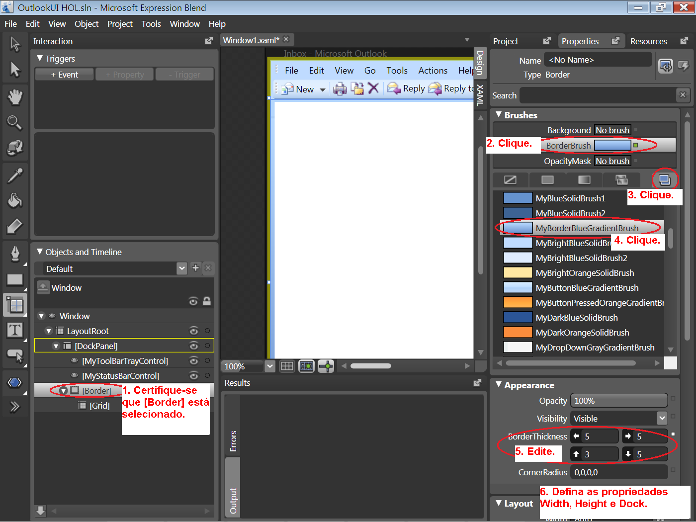Screen dimensions: 696x522
Task: Click the Events lightning icon
Action: click(x=684, y=66)
